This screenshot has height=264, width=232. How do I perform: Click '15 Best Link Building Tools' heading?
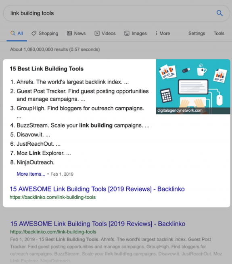coord(46,69)
